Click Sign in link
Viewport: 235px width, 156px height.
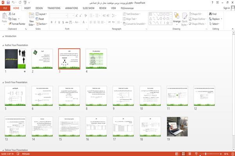coord(226,8)
